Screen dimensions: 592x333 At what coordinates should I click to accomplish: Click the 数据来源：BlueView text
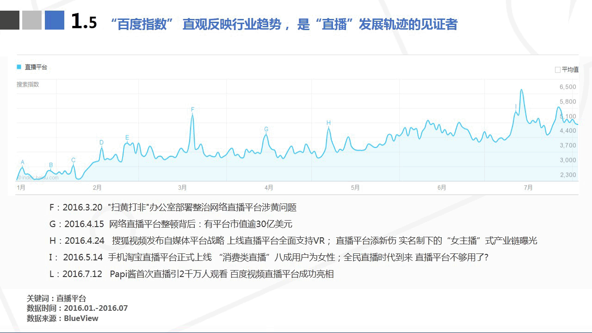click(x=62, y=318)
